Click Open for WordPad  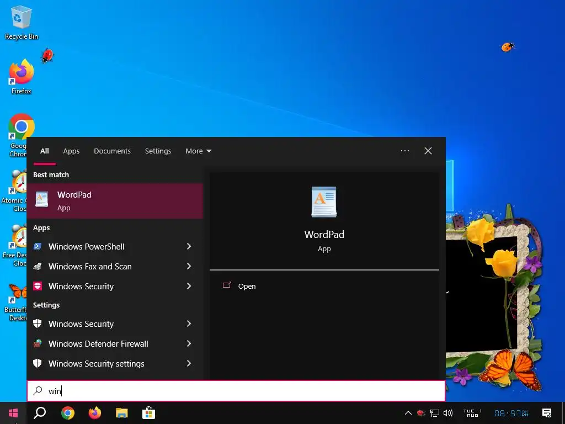tap(247, 287)
